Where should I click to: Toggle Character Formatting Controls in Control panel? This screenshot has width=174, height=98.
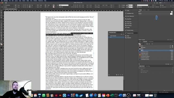pyautogui.click(x=2, y=5)
